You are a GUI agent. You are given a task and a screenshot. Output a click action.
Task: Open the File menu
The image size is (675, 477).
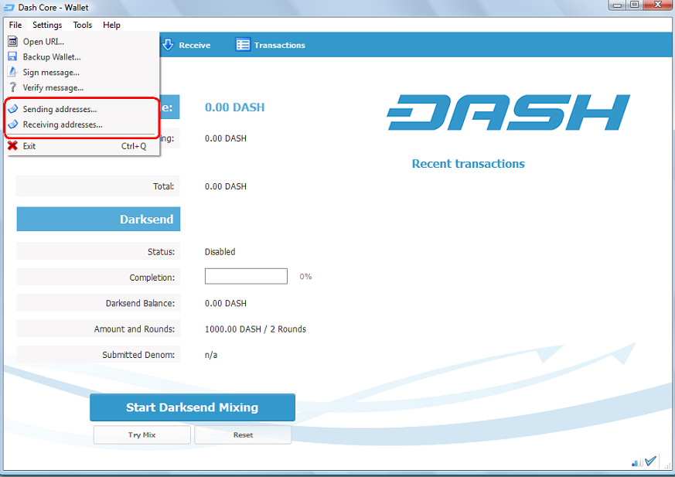[15, 25]
